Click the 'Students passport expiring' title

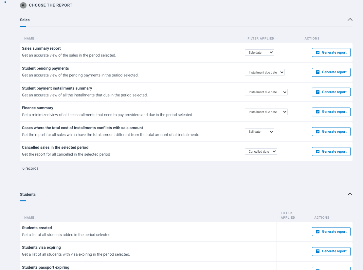(45, 267)
